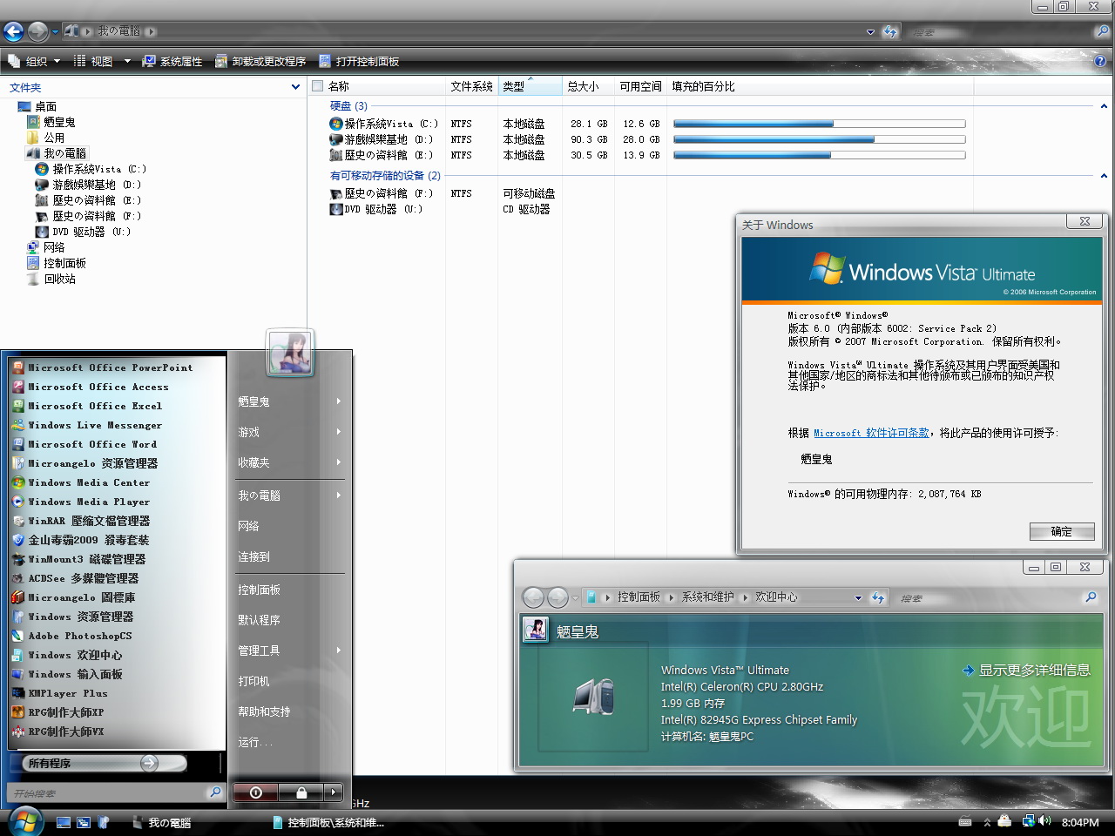Open Microsoft Office PowerPoint from Start menu
The width and height of the screenshot is (1115, 836).
click(103, 367)
